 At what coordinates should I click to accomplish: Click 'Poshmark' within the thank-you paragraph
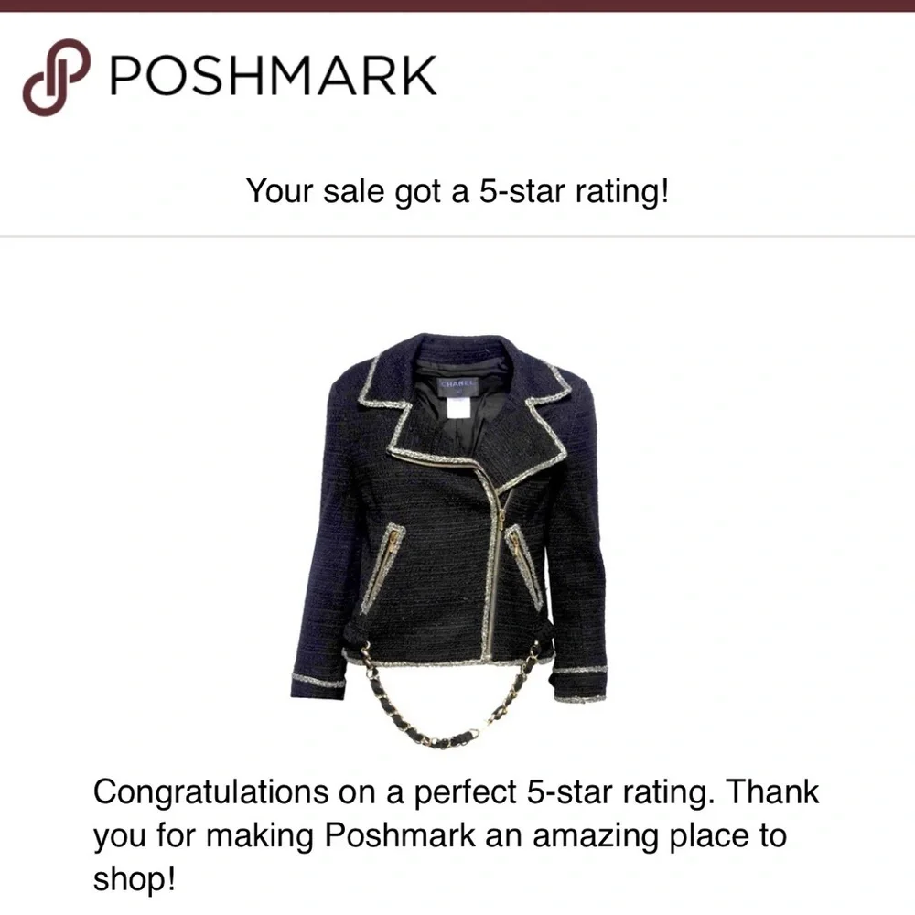[x=400, y=835]
